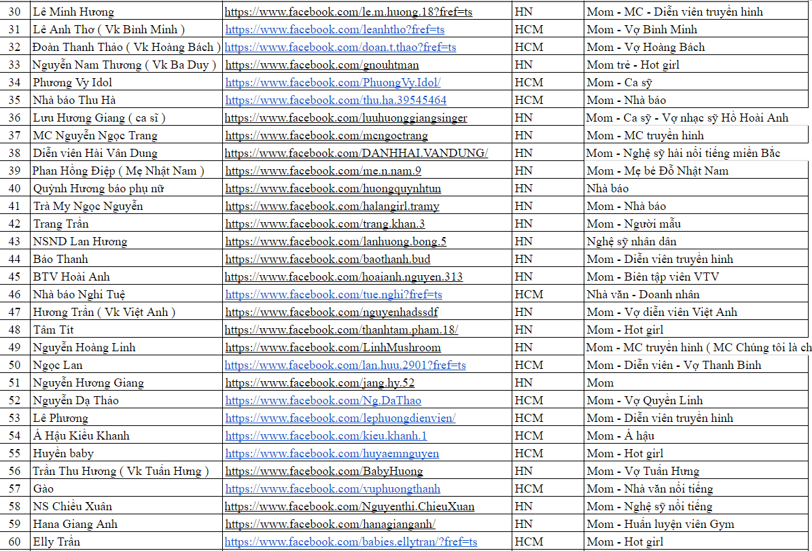Select the cell NSND Lan Hương

80,241
